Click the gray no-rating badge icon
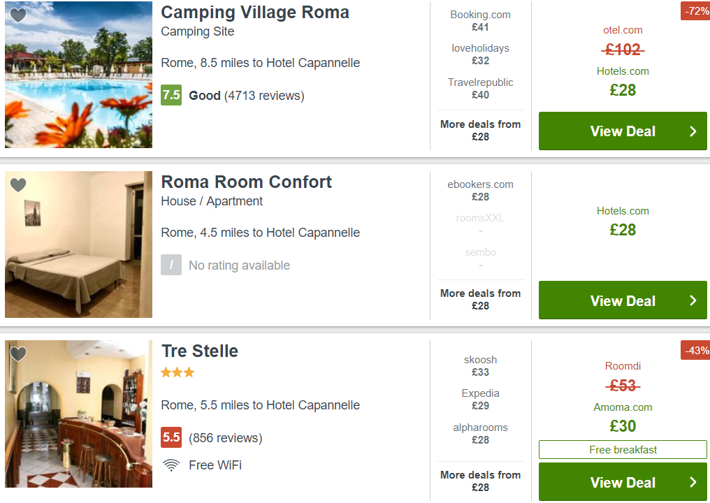This screenshot has height=503, width=710. 171,265
